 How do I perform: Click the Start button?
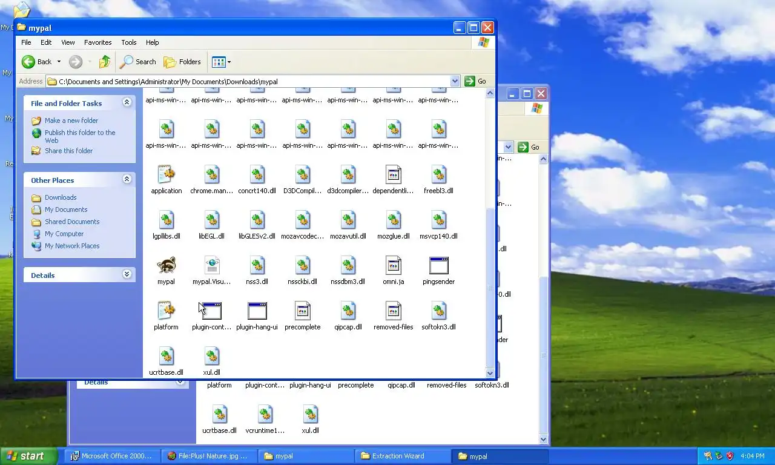pos(28,456)
